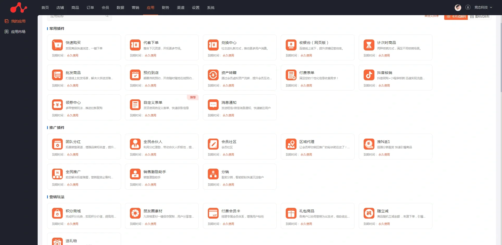502x245 pixels.
Task: Open the 营销 menu
Action: tap(135, 8)
